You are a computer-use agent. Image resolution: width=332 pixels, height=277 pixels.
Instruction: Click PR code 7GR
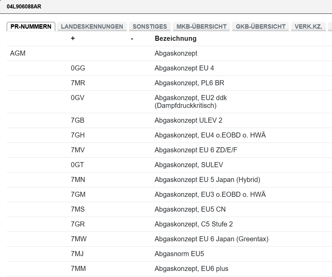click(78, 224)
